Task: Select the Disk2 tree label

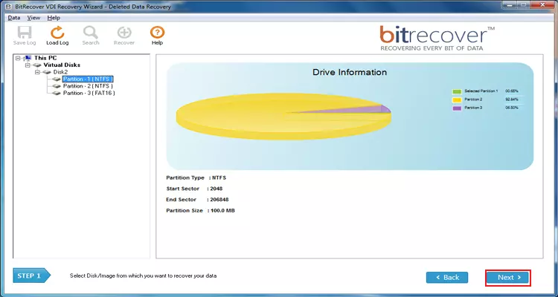Action: [60, 72]
